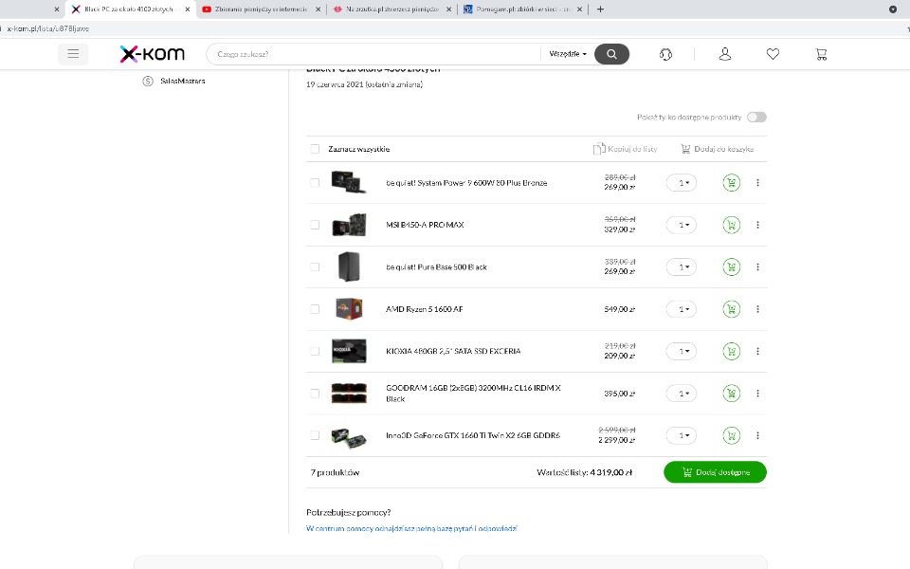
Task: Click the green Dodaj dostępne button
Action: click(x=715, y=472)
